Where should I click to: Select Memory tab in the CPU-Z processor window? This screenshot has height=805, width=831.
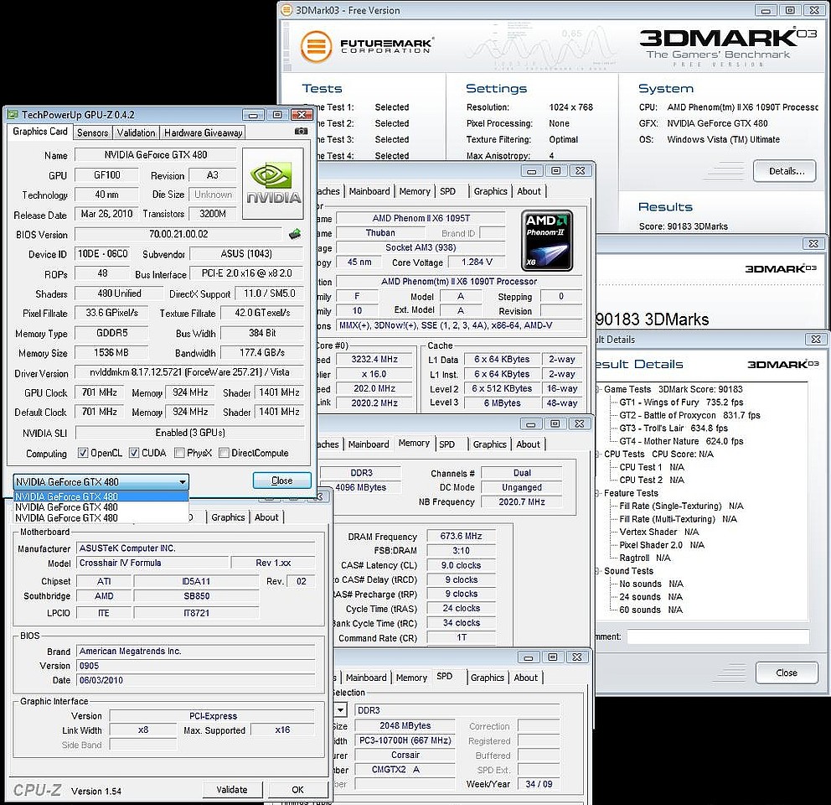tap(415, 191)
